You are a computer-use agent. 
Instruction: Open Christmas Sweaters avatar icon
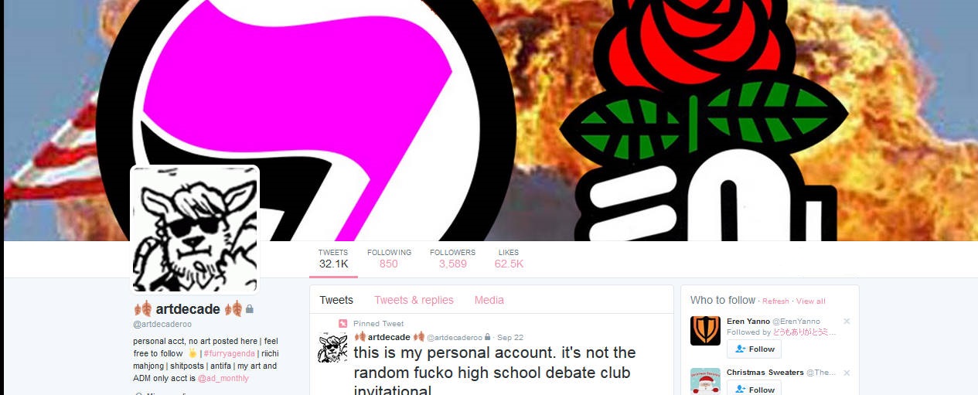pos(705,381)
